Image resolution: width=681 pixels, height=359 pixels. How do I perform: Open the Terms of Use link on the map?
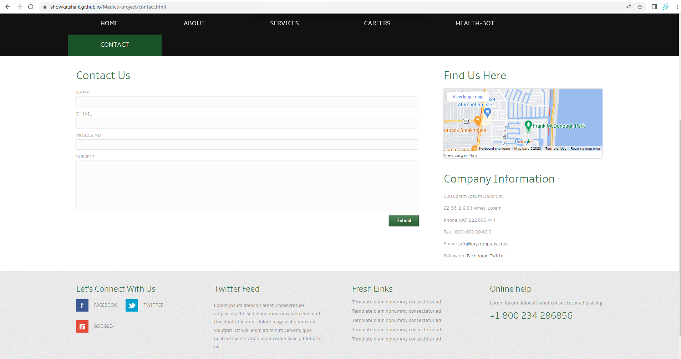(555, 148)
